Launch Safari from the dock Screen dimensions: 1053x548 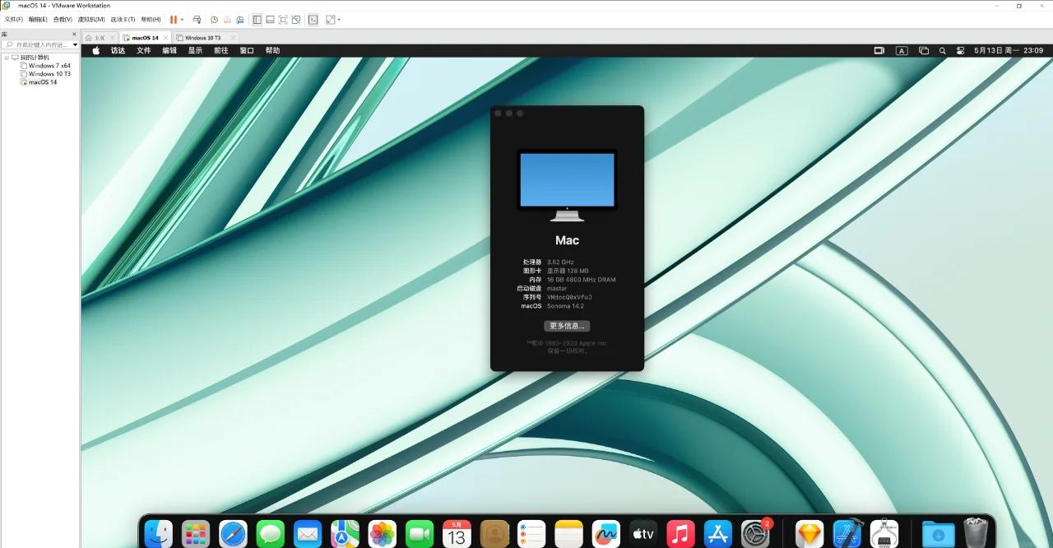(x=233, y=534)
